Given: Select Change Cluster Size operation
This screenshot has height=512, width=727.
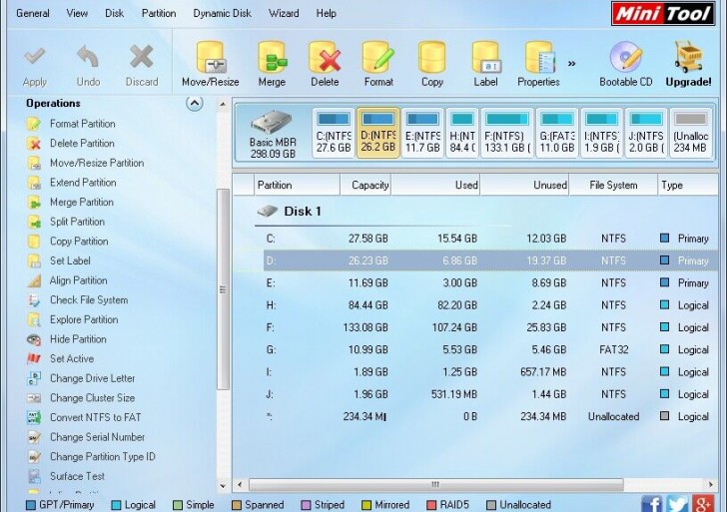Looking at the screenshot, I should coord(92,397).
